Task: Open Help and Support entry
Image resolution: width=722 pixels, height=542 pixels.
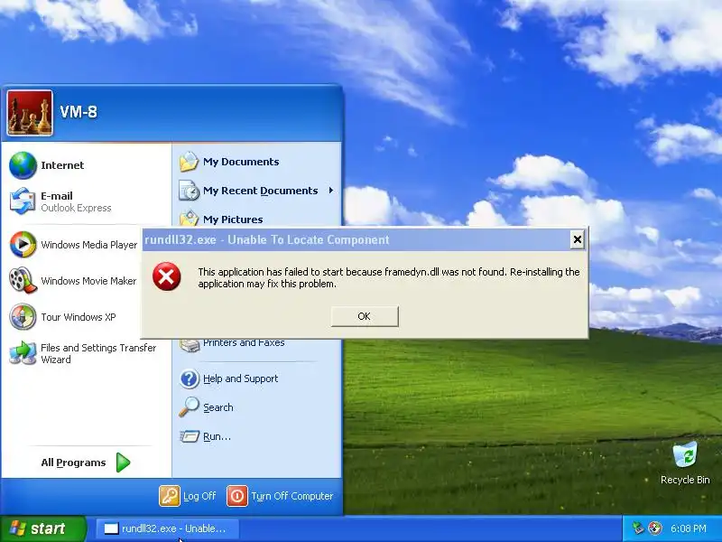Action: pyautogui.click(x=257, y=378)
